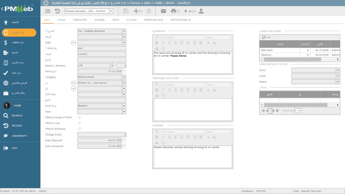Tick the Affects Schedule checkbox
Screen dimensions: 345x194
80,129
